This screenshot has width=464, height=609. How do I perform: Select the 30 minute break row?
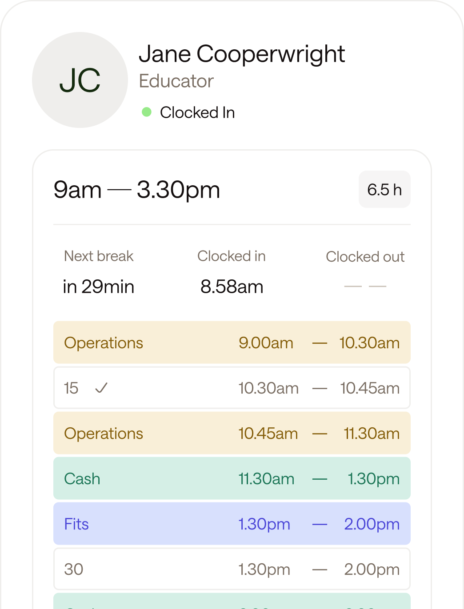[x=232, y=569]
